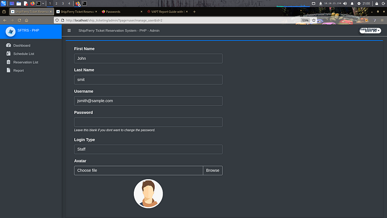
Task: Expand the terminal launcher dropdown arrow
Action: pos(43,3)
